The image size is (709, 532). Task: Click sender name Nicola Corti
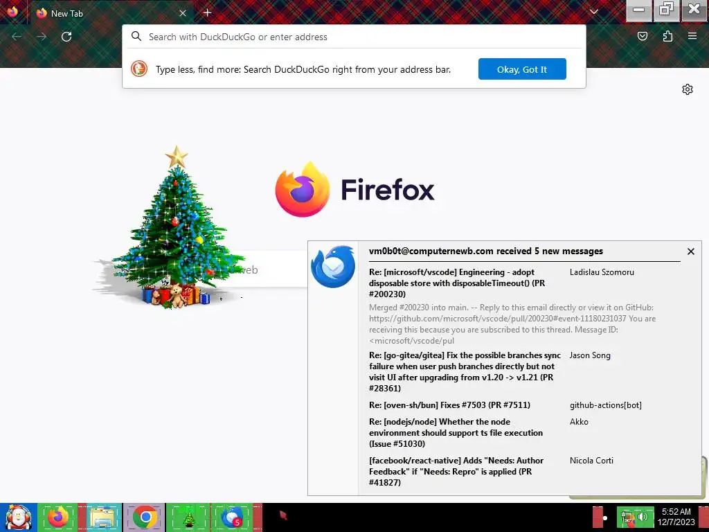click(591, 461)
